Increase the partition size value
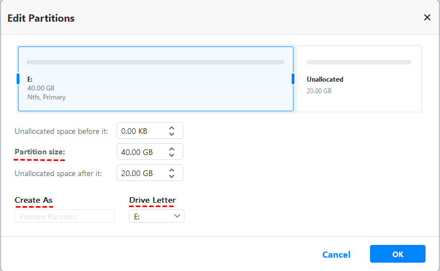The height and width of the screenshot is (271, 440). click(172, 149)
